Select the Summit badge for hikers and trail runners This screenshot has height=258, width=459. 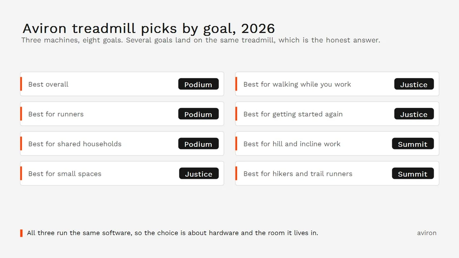tap(413, 174)
